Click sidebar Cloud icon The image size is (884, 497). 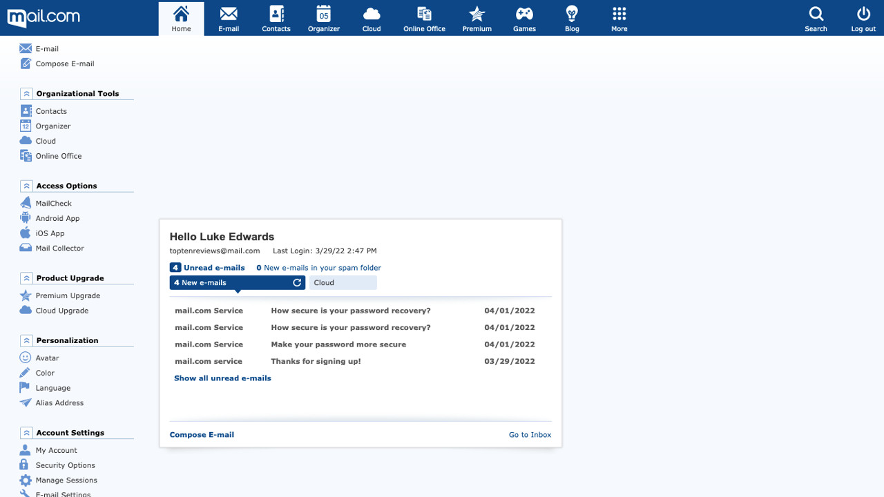click(x=26, y=141)
